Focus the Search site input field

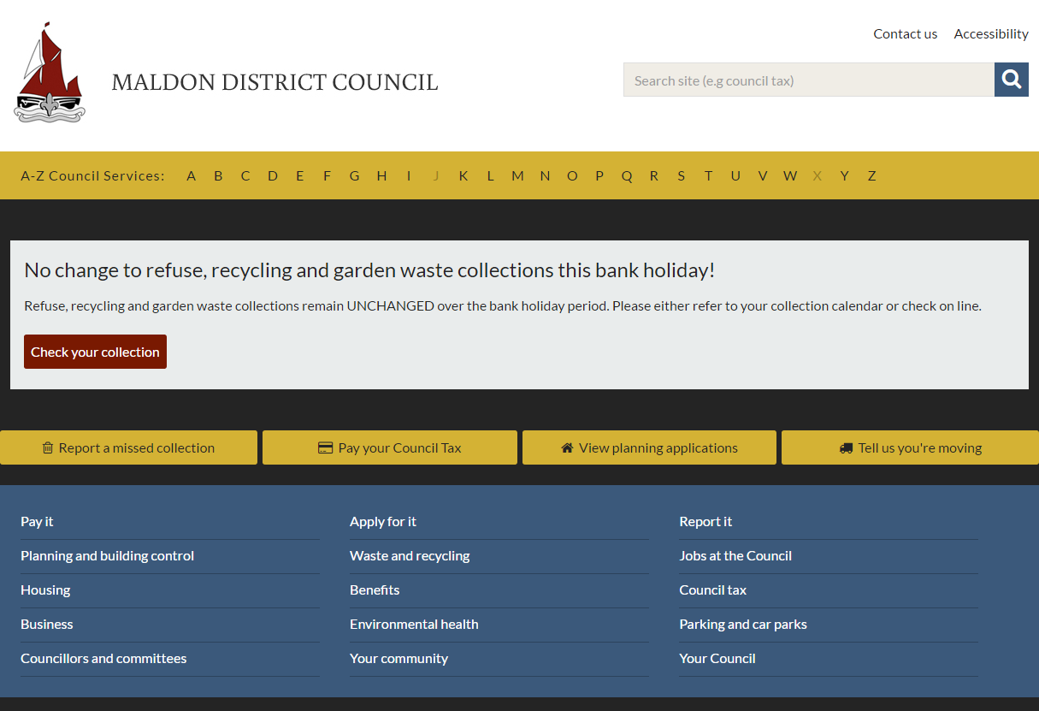pyautogui.click(x=808, y=80)
